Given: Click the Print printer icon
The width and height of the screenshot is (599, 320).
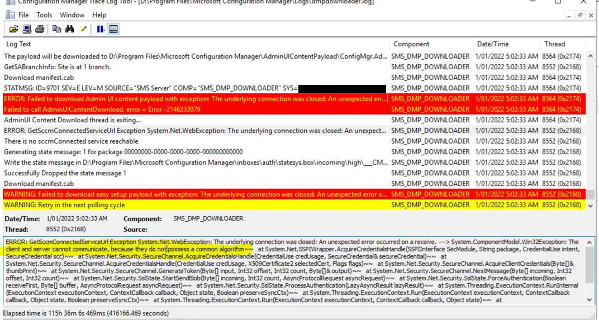Looking at the screenshot, I should 40,29.
